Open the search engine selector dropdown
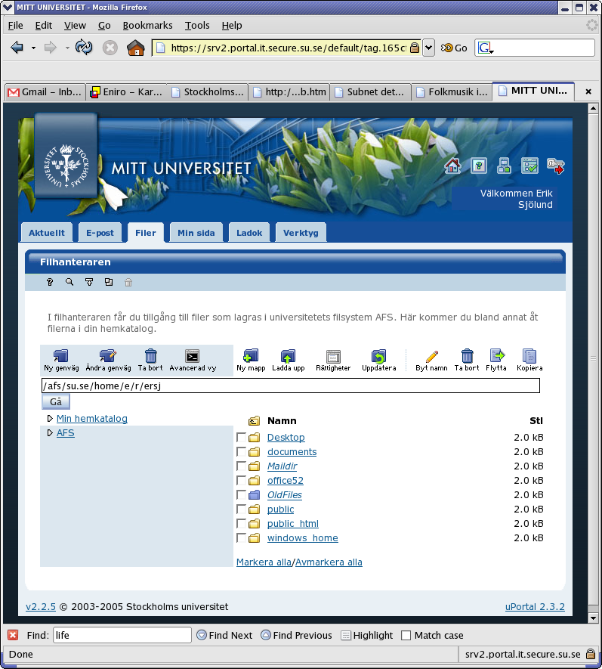 tap(486, 48)
